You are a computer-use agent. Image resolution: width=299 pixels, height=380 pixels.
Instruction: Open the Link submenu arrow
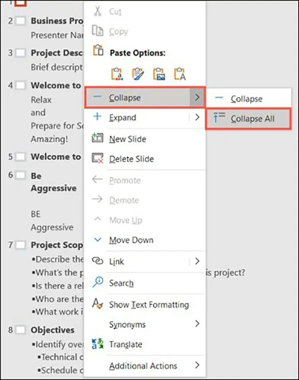pyautogui.click(x=197, y=261)
